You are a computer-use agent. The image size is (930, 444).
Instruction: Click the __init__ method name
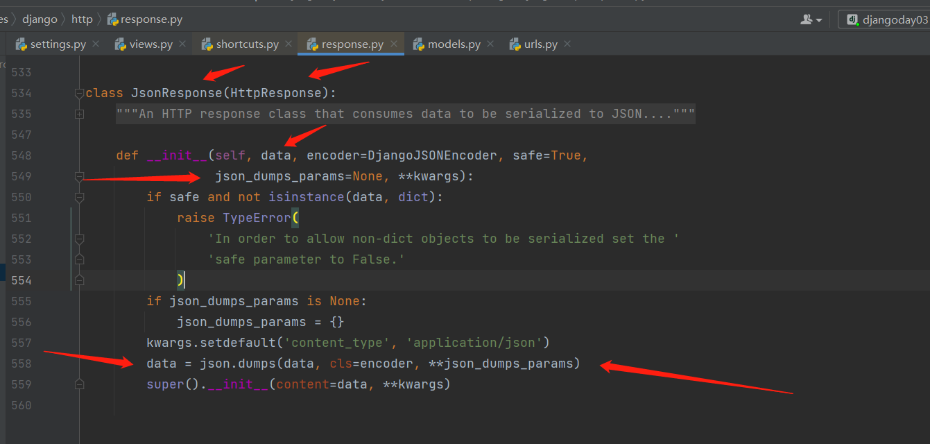click(x=177, y=155)
